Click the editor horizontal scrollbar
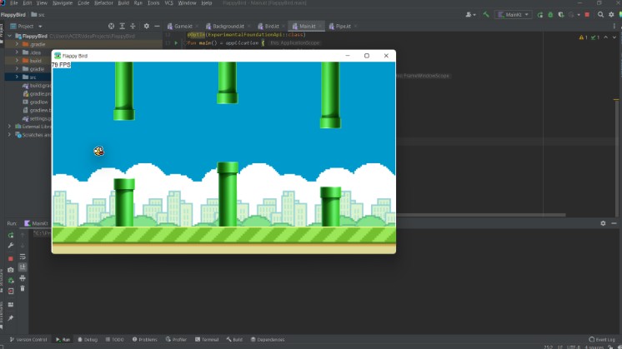Screen dimensions: 622x349 pos(481,215)
